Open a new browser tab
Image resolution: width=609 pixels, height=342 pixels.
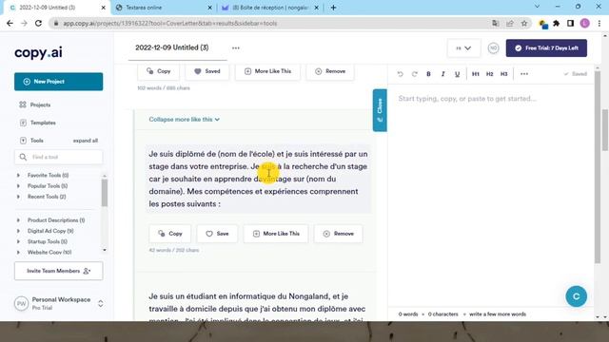(x=333, y=8)
